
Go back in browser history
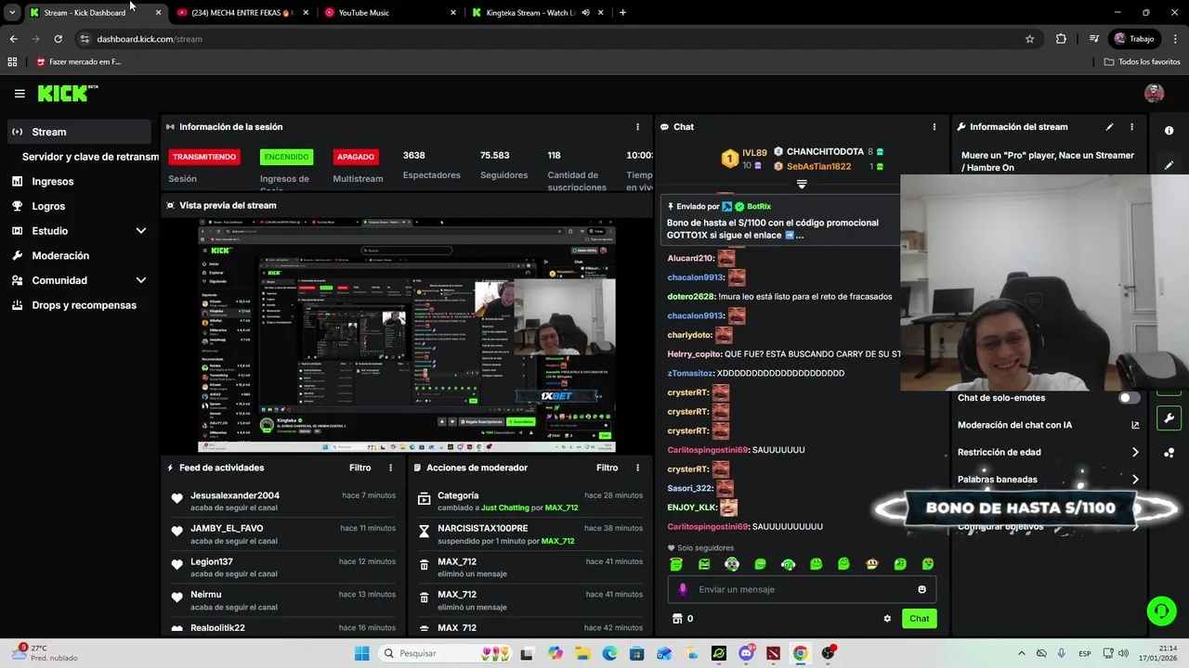(13, 39)
